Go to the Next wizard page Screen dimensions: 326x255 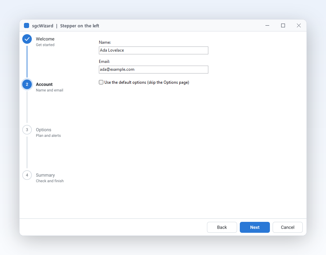pyautogui.click(x=255, y=227)
